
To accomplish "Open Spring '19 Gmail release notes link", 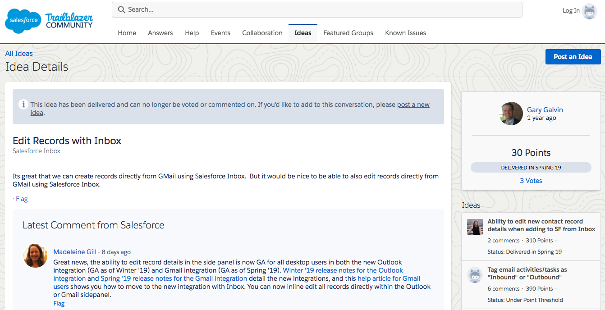I will pos(174,278).
